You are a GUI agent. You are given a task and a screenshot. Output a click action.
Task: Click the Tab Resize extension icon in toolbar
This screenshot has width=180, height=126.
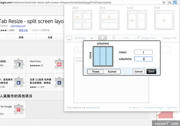pos(175,2)
